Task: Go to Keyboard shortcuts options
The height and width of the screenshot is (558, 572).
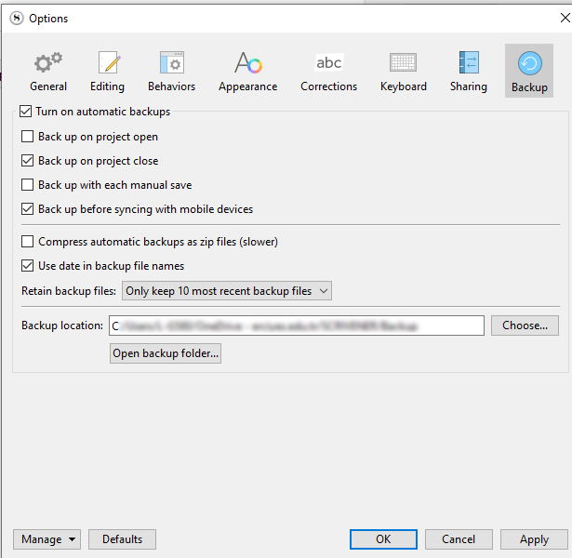Action: 404,72
